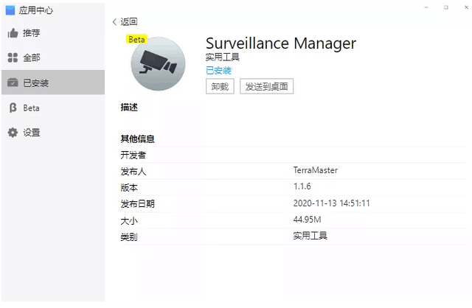Click the 设置 gear icon
472x308 pixels.
pos(13,133)
